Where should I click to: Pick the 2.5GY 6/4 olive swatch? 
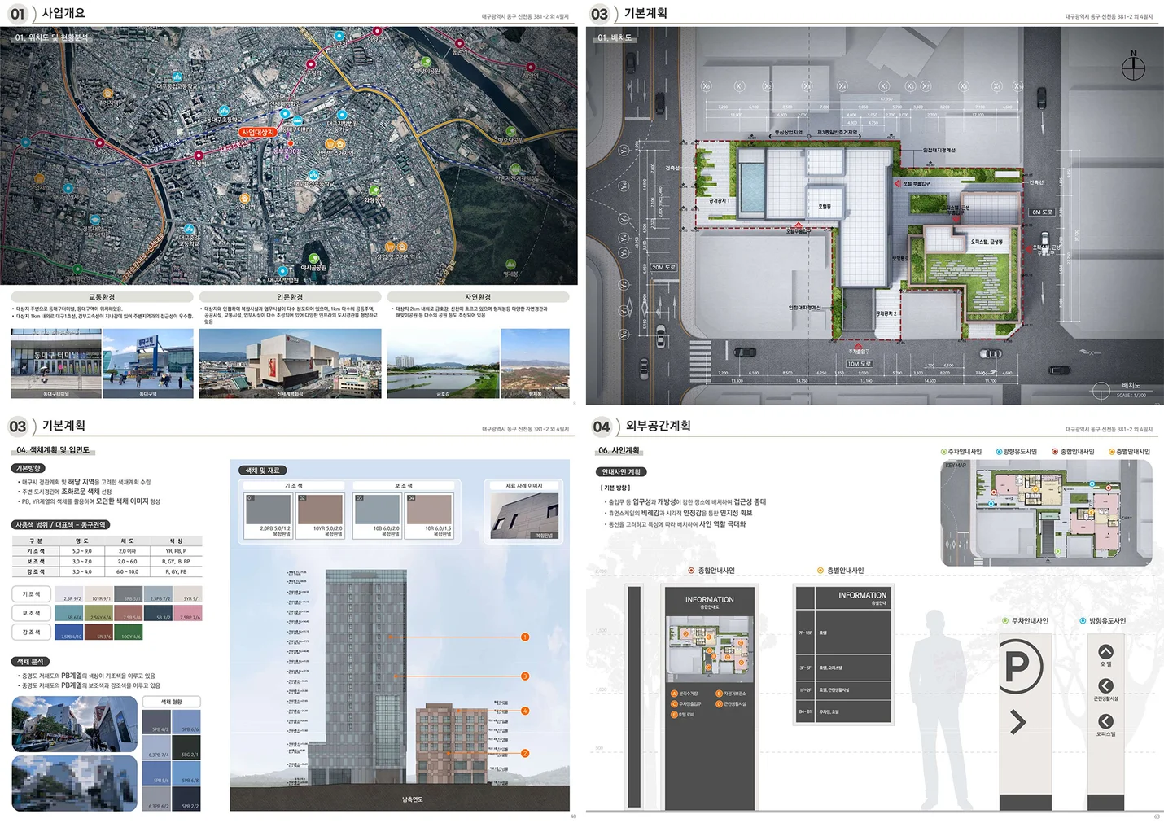pyautogui.click(x=98, y=613)
